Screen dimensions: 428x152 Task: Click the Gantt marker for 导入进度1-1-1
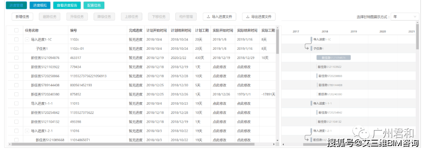coord(311,103)
